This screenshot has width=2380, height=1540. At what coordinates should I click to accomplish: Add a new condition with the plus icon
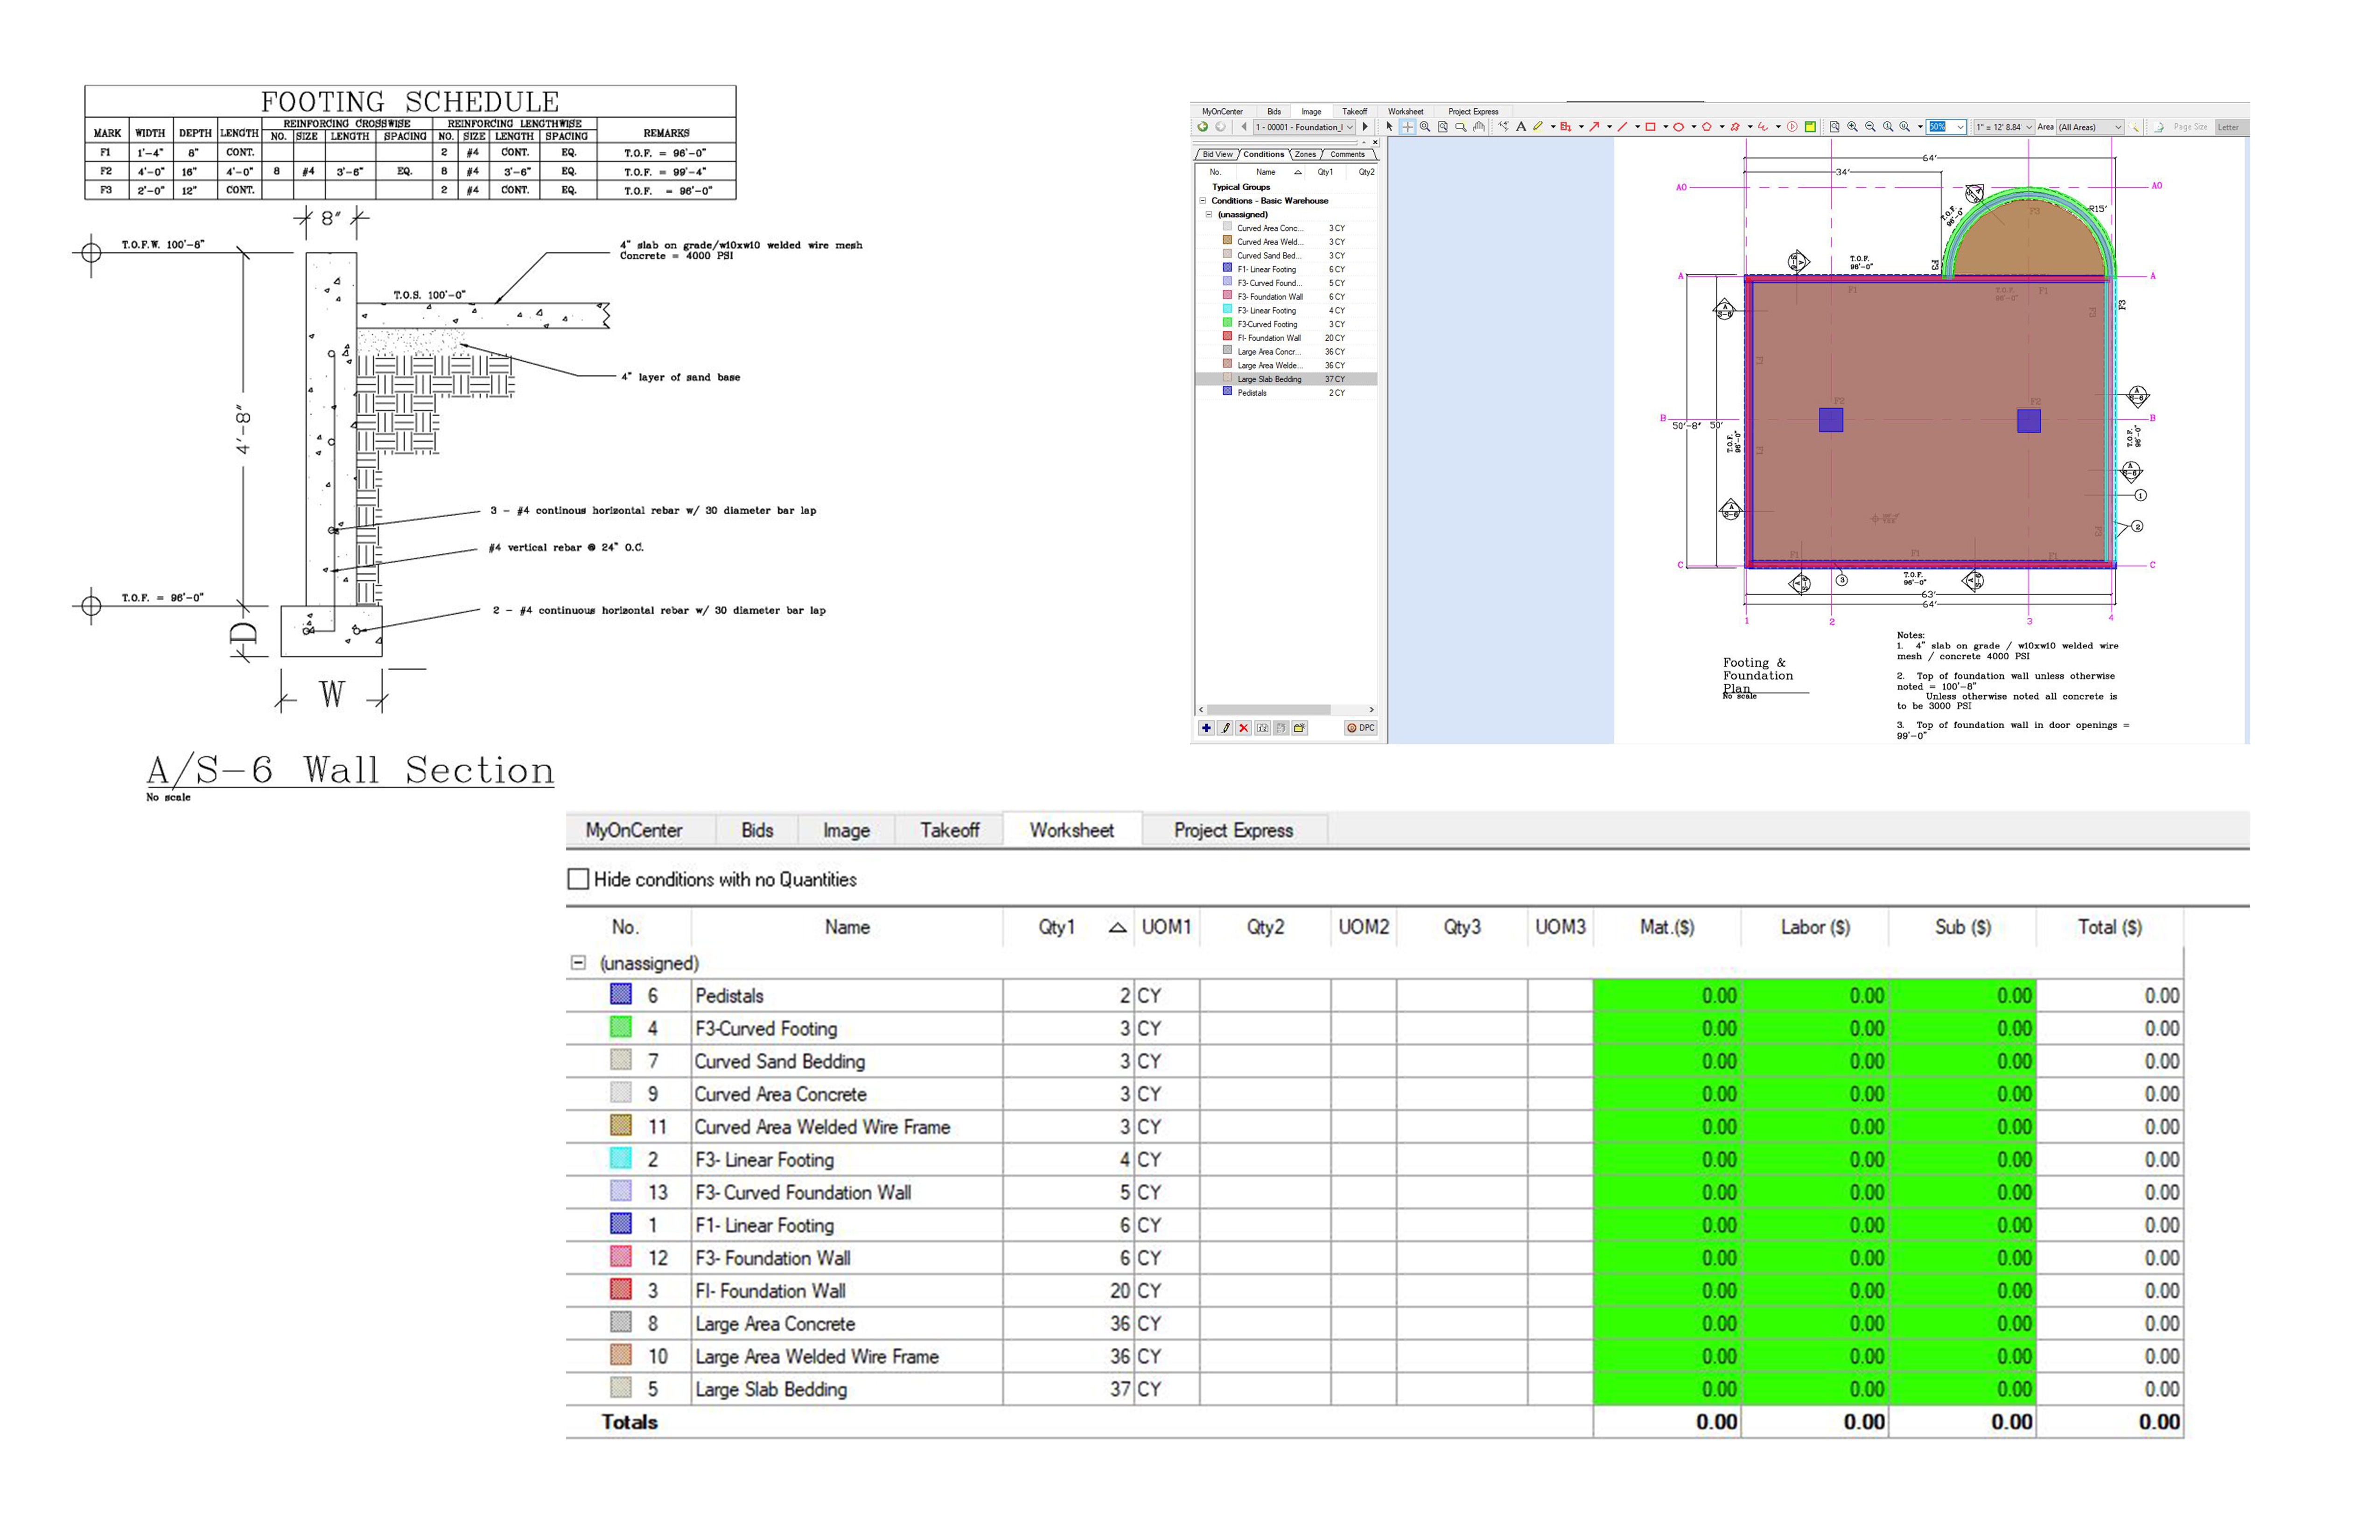click(1207, 729)
